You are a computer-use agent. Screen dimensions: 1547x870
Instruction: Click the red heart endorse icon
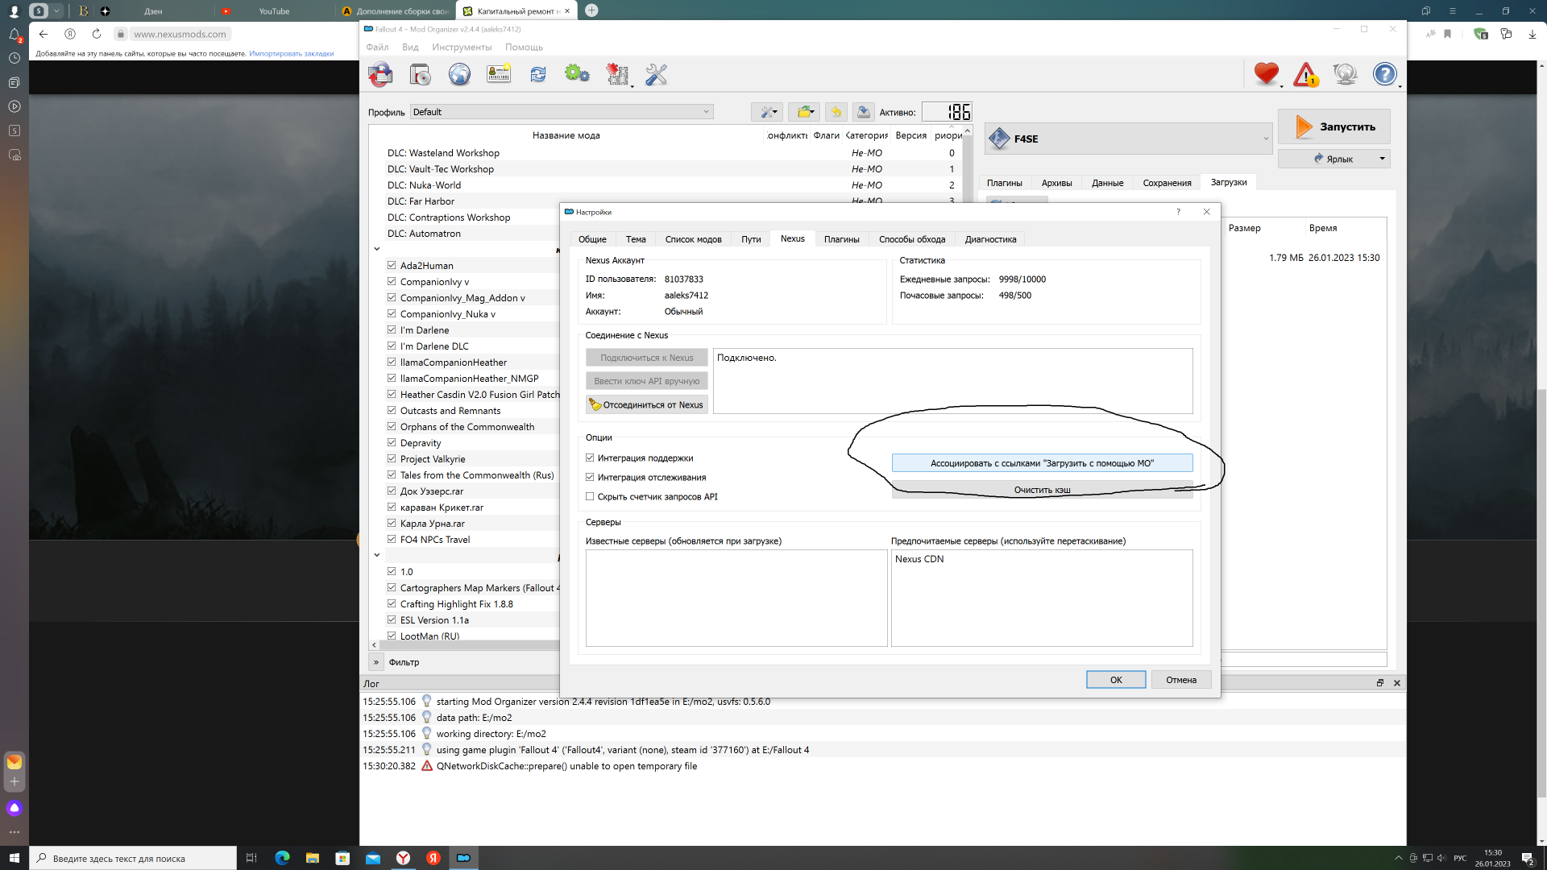coord(1266,74)
